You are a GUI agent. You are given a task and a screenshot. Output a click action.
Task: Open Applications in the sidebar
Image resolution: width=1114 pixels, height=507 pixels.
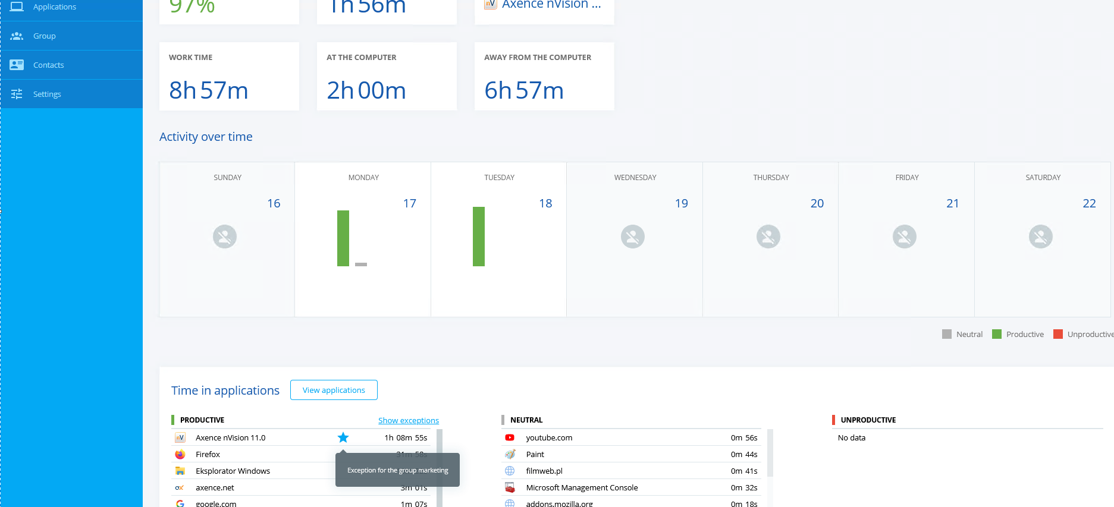click(x=54, y=7)
